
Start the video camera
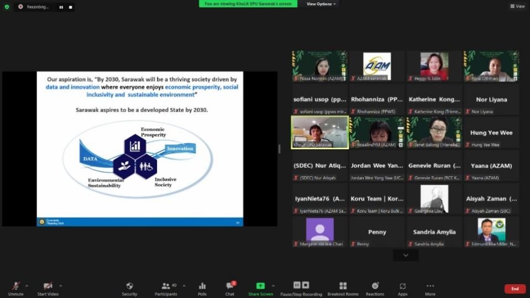pyautogui.click(x=48, y=288)
